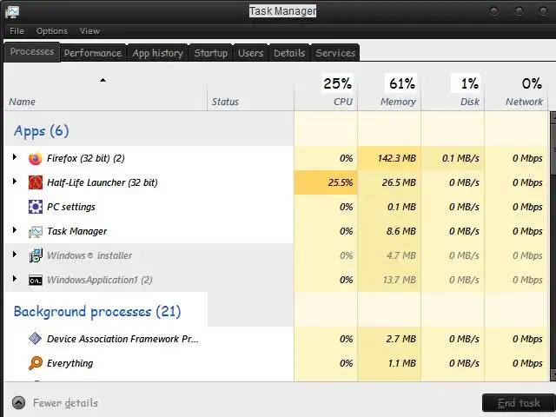Select the Windows installer row name
Screen dimensions: 556x417
click(x=89, y=255)
